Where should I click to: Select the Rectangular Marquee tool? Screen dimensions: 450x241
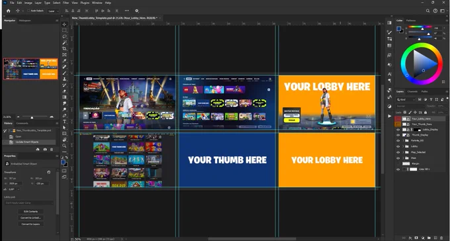[64, 30]
